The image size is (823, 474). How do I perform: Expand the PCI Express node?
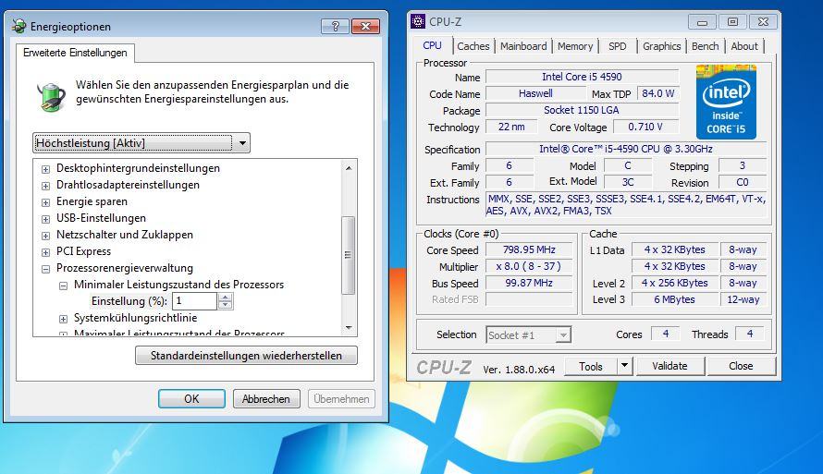click(45, 252)
